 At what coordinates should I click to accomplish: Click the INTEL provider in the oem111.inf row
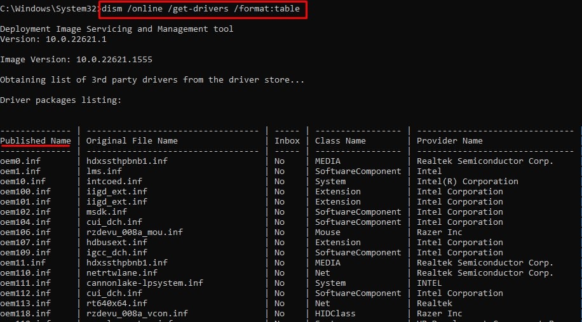tap(429, 283)
